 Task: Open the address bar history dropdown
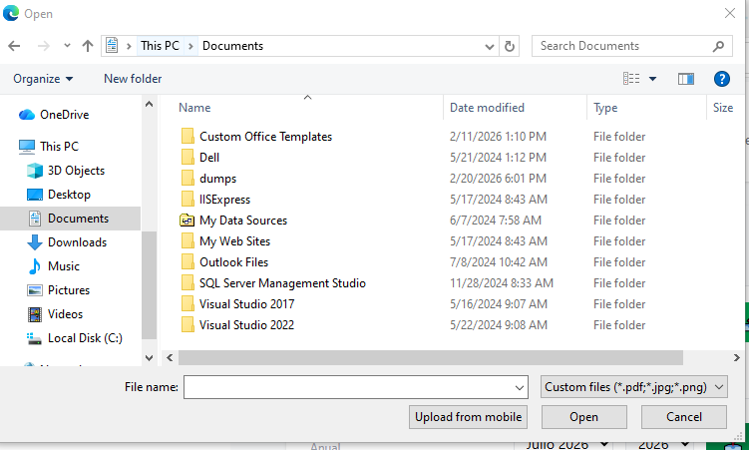489,46
